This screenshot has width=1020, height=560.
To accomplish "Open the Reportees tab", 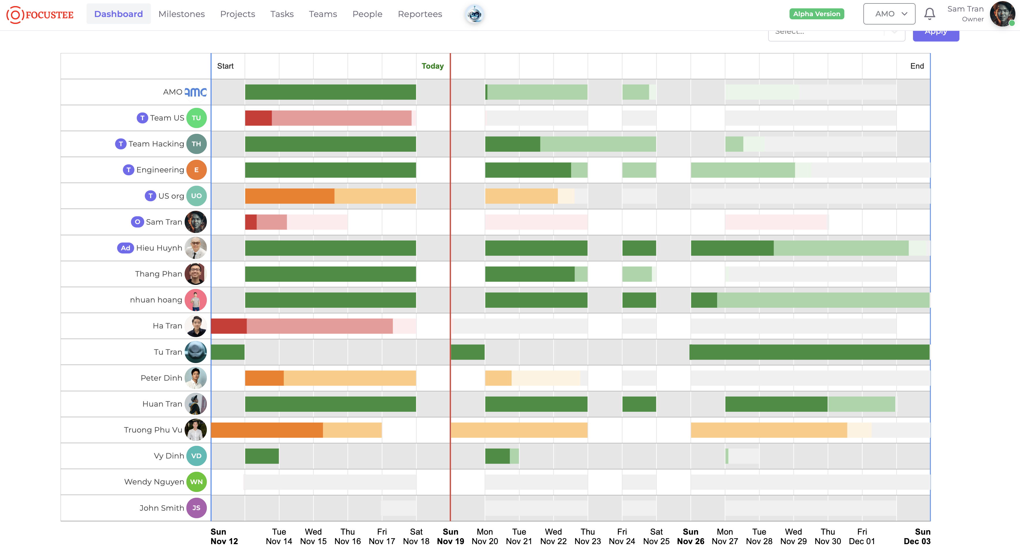I will point(420,14).
